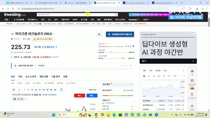The height and width of the screenshot is (118, 210).
Task: Go to next earnings banner item
Action: pyautogui.click(x=131, y=66)
